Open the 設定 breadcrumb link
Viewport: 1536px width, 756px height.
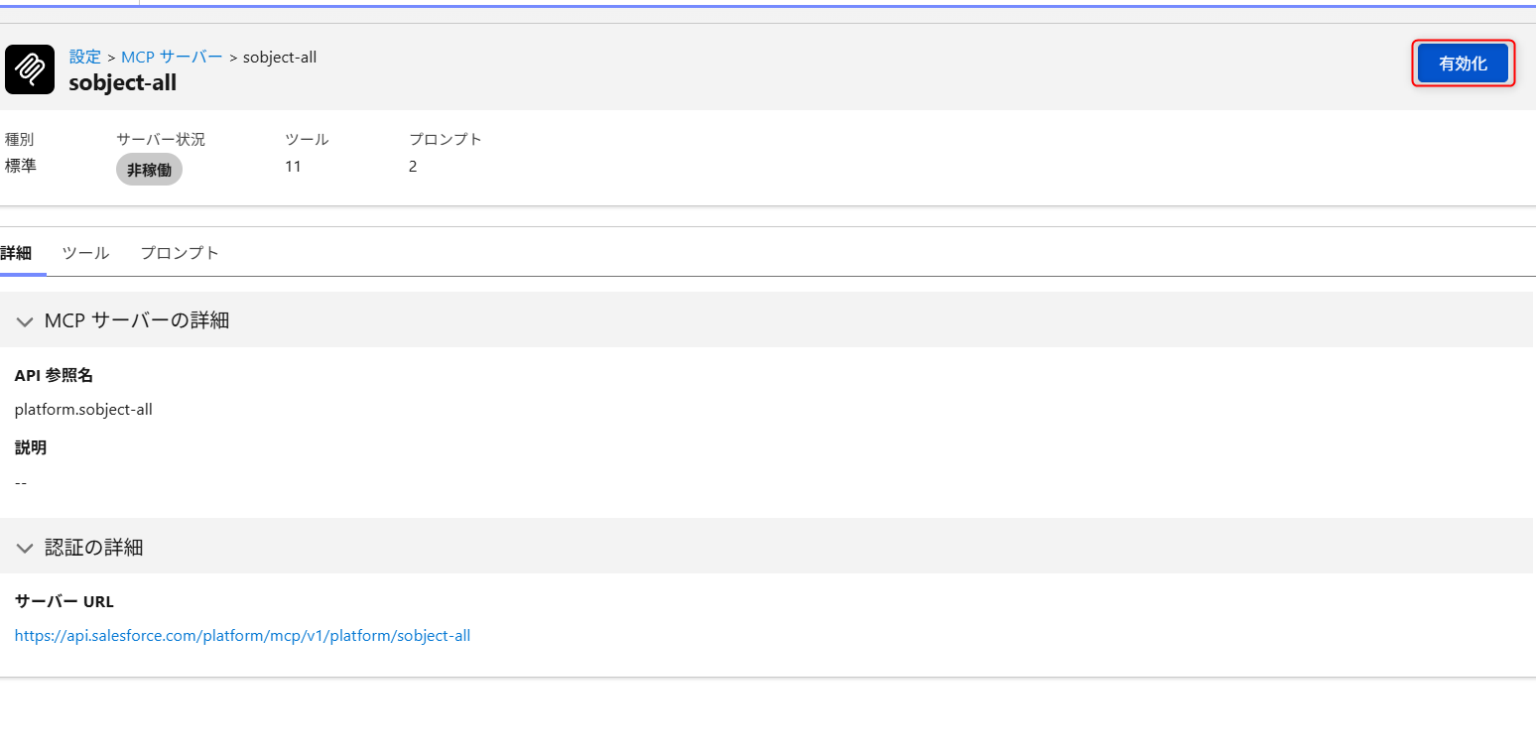click(84, 57)
